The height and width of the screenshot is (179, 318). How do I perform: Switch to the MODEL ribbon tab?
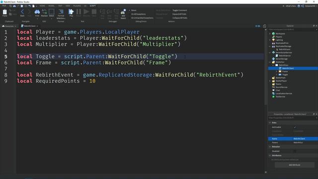[x=51, y=6]
